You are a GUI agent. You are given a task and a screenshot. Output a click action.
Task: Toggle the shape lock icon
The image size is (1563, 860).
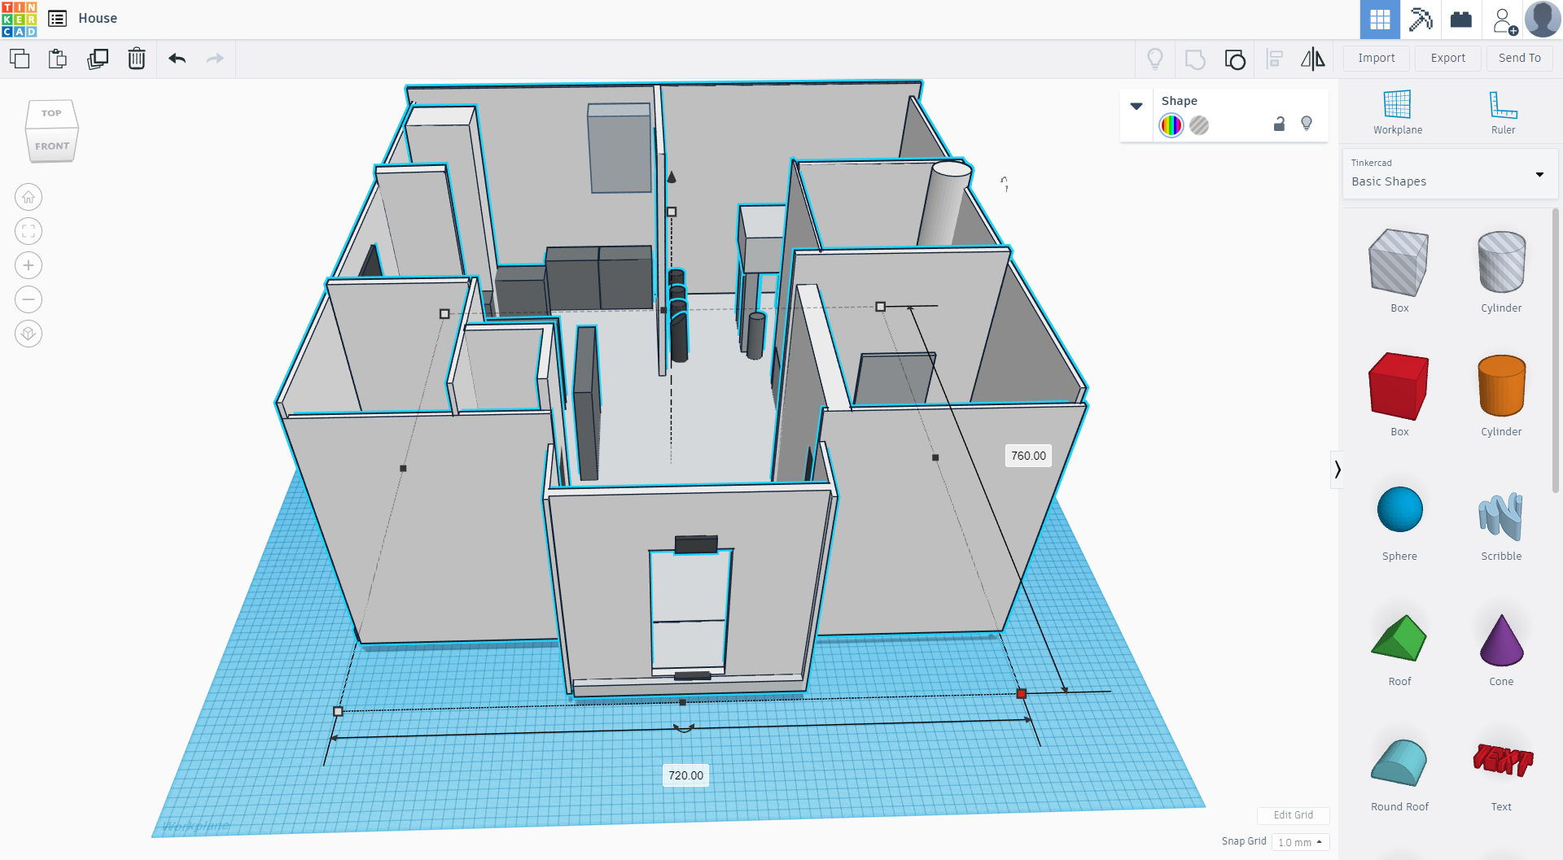(1279, 124)
